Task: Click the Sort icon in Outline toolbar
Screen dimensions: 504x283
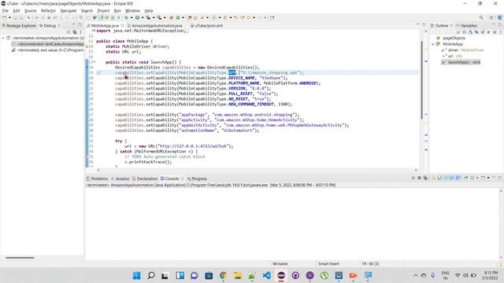Action: coord(471,32)
